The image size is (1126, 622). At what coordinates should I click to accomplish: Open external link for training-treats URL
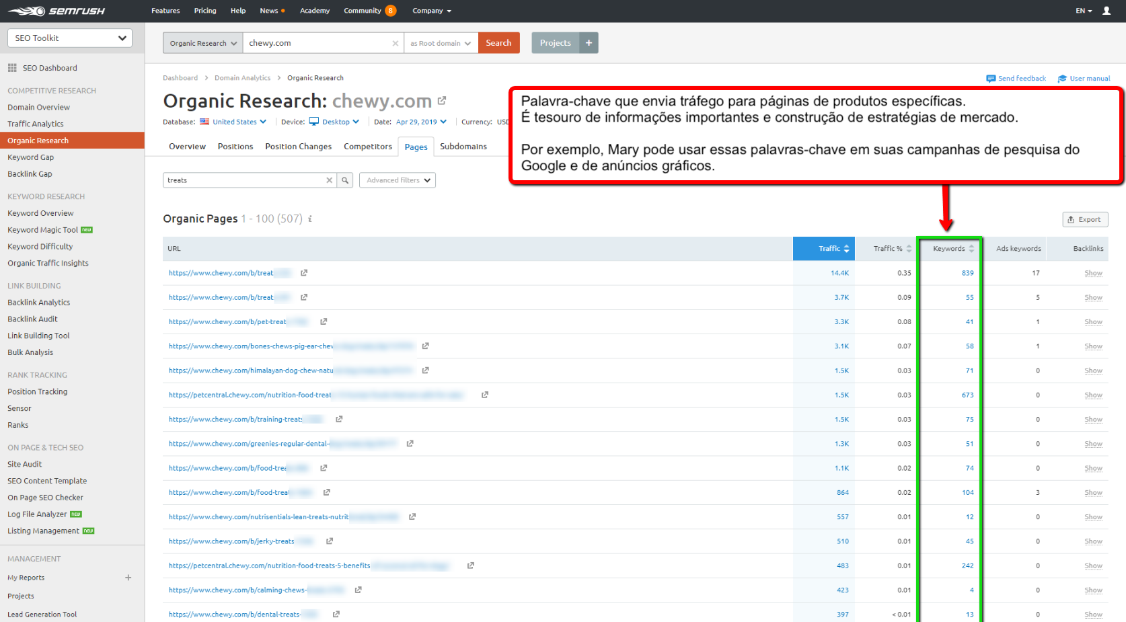pos(340,419)
